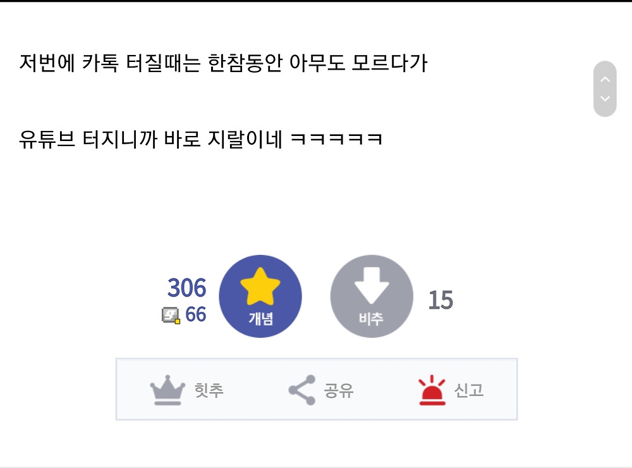632x468 pixels.
Task: Click the white down-arrow downvote icon
Action: [x=372, y=285]
